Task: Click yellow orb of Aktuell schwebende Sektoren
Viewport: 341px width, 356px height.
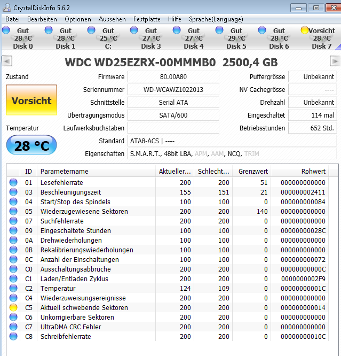Action: pyautogui.click(x=13, y=307)
